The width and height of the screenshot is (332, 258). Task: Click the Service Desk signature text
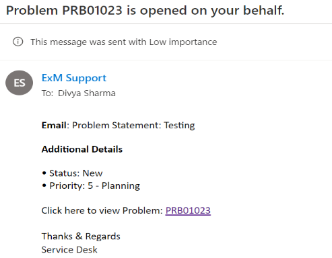tap(69, 249)
